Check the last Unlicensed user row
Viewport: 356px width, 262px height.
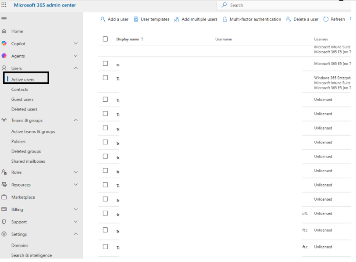point(105,247)
